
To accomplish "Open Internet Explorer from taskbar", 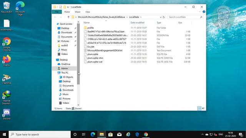I will (128, 135).
